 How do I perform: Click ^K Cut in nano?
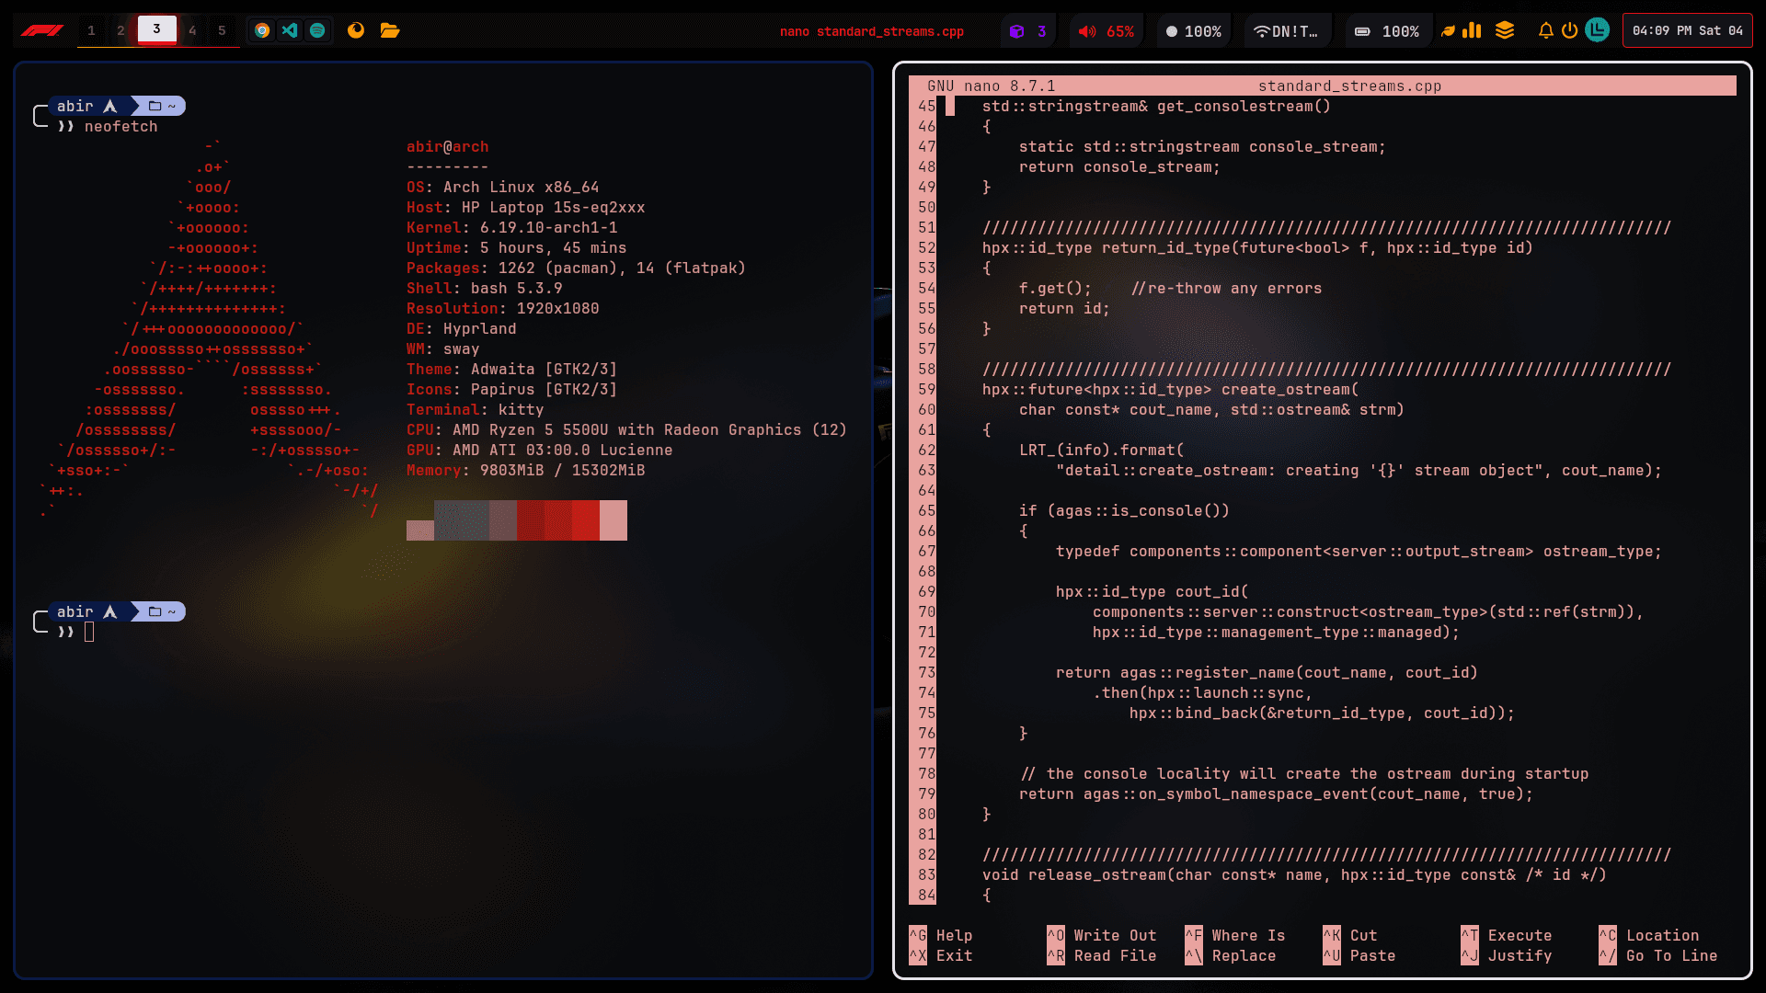tap(1350, 935)
